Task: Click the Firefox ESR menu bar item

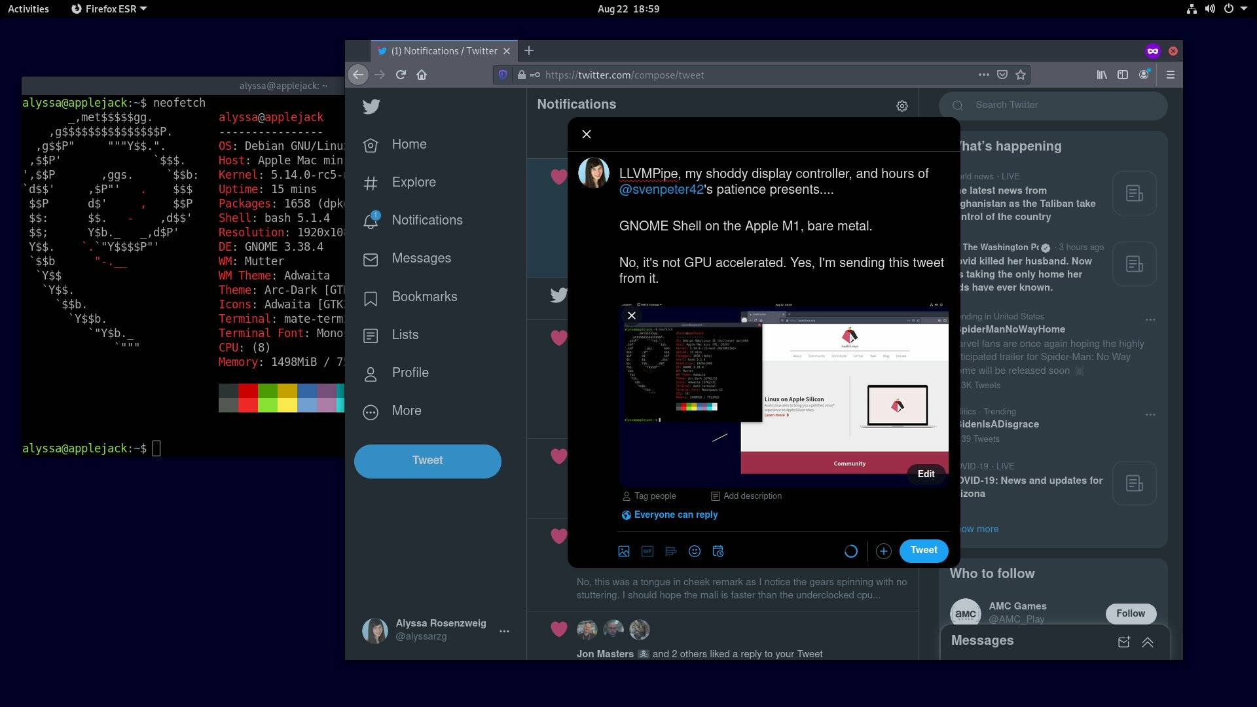Action: pyautogui.click(x=108, y=9)
